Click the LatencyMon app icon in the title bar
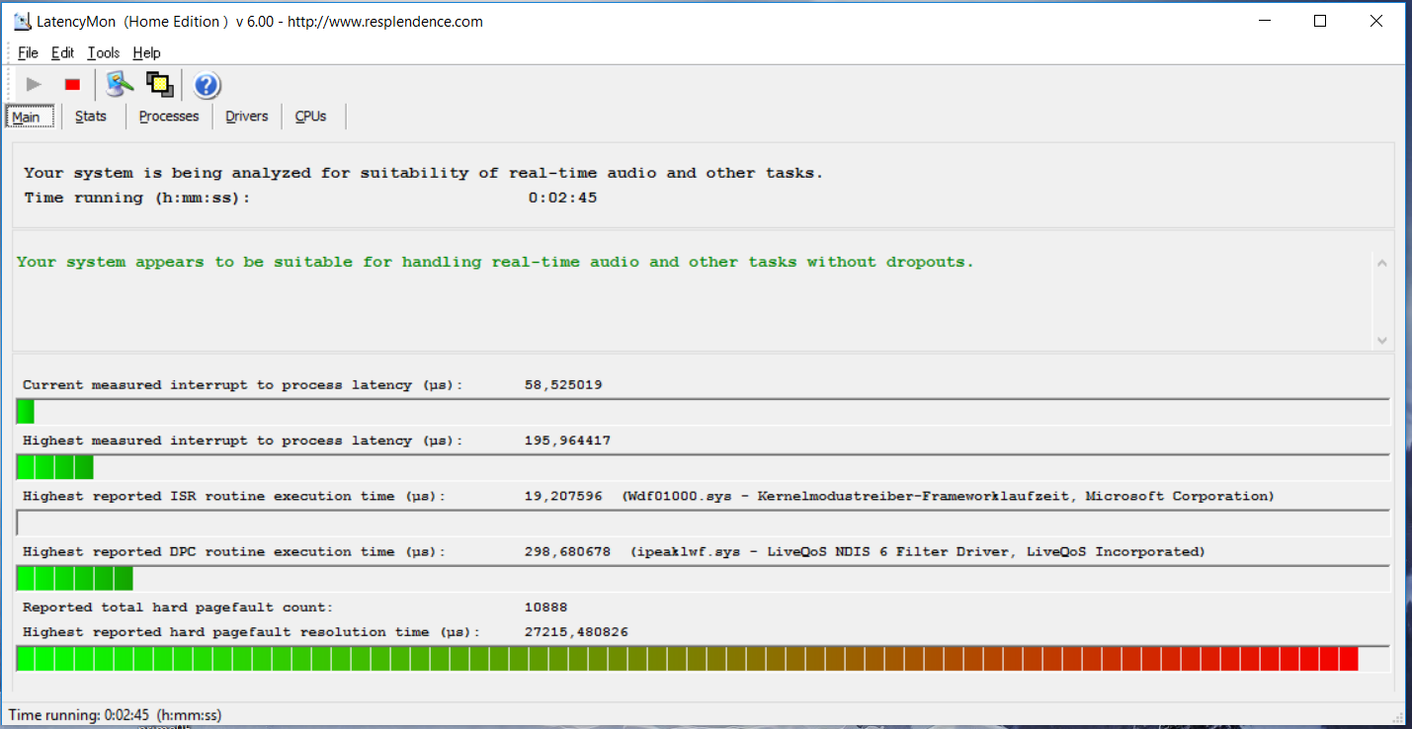The height and width of the screenshot is (729, 1412). point(22,21)
